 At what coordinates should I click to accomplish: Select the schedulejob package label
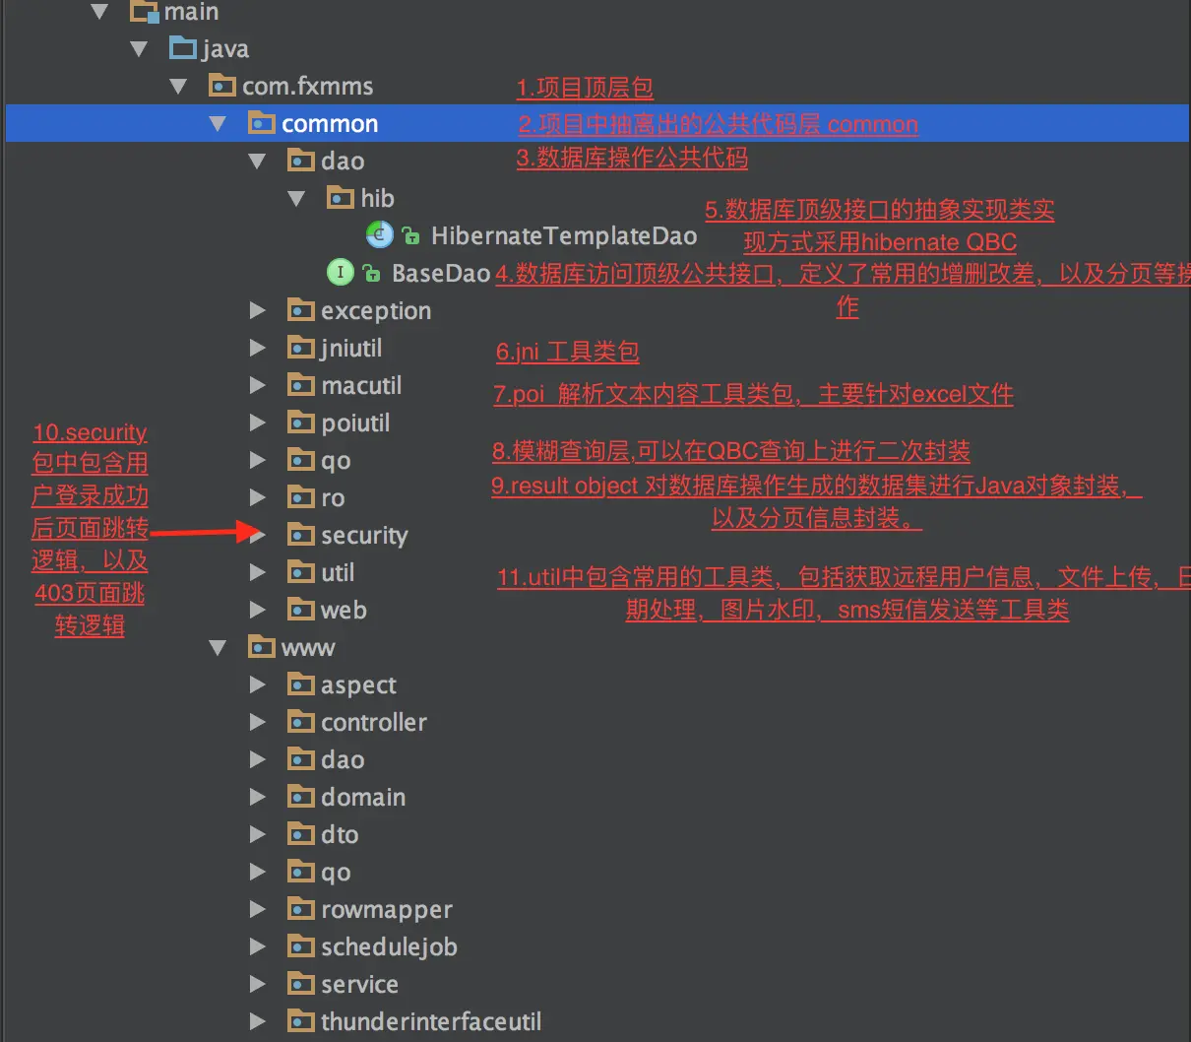pyautogui.click(x=389, y=947)
